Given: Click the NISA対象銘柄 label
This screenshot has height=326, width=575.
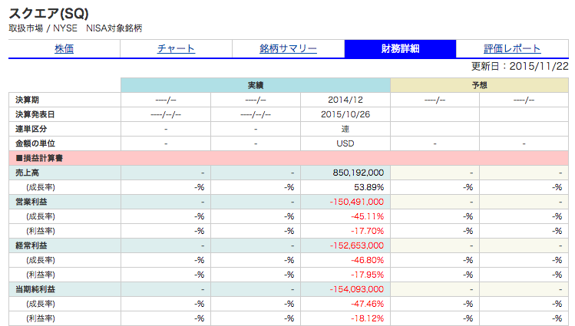Looking at the screenshot, I should click(114, 28).
